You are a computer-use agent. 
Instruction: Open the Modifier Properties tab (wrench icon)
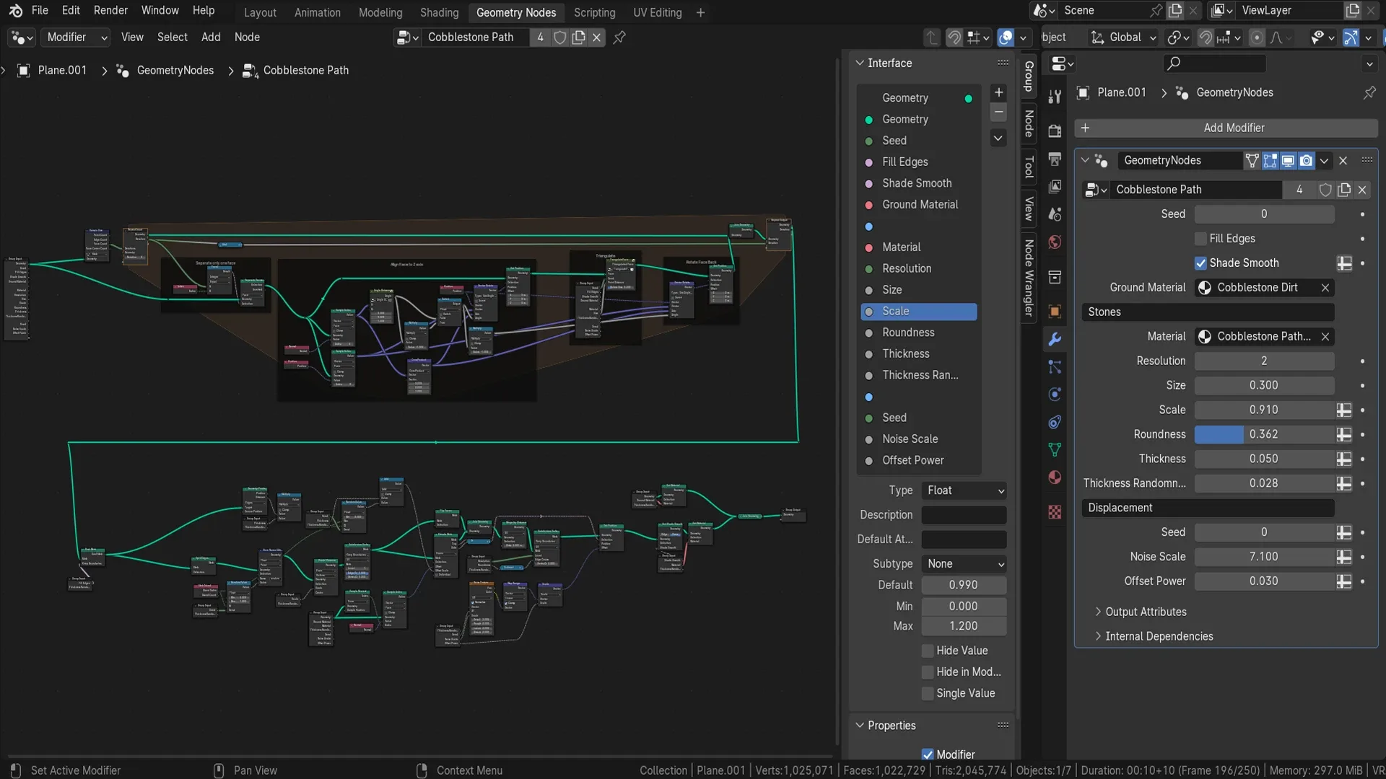pyautogui.click(x=1054, y=339)
